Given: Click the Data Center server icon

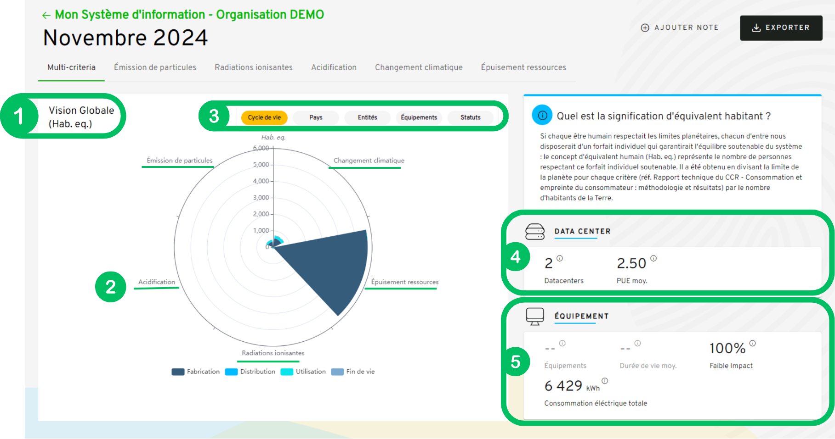Looking at the screenshot, I should [535, 231].
